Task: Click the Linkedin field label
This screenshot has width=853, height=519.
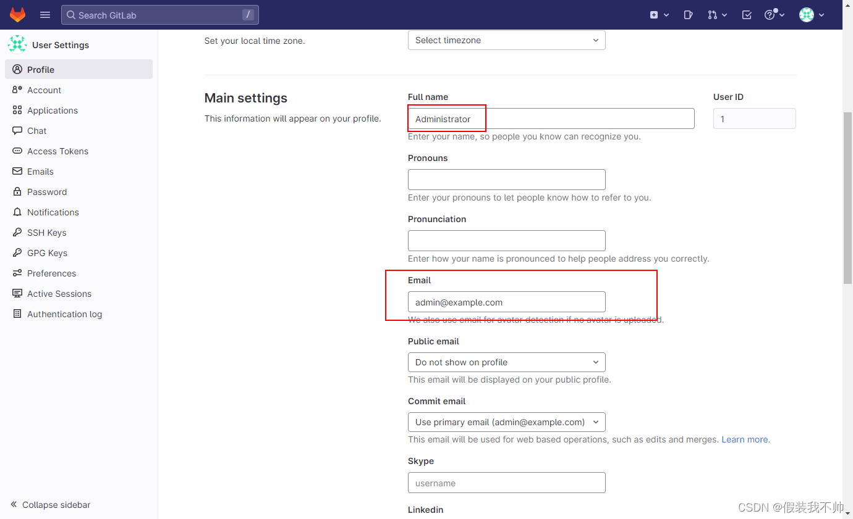Action: pyautogui.click(x=425, y=510)
